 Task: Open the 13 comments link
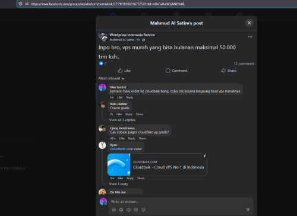244,63
